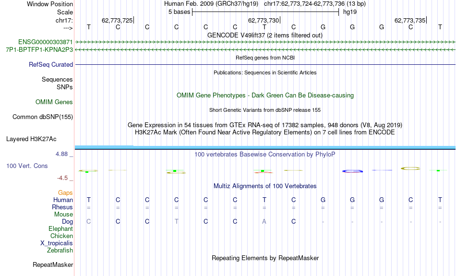Click the Chicken species label
Screen dimensions: 456x276
[61, 236]
